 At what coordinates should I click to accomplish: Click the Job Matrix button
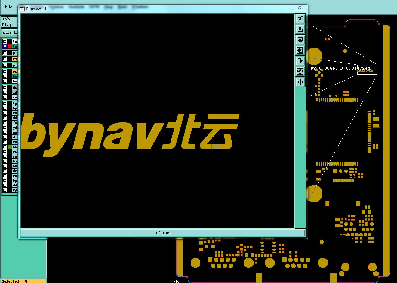click(x=10, y=32)
